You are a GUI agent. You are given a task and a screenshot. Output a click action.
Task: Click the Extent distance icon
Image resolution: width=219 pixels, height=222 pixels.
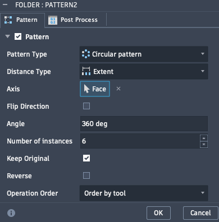tap(86, 71)
